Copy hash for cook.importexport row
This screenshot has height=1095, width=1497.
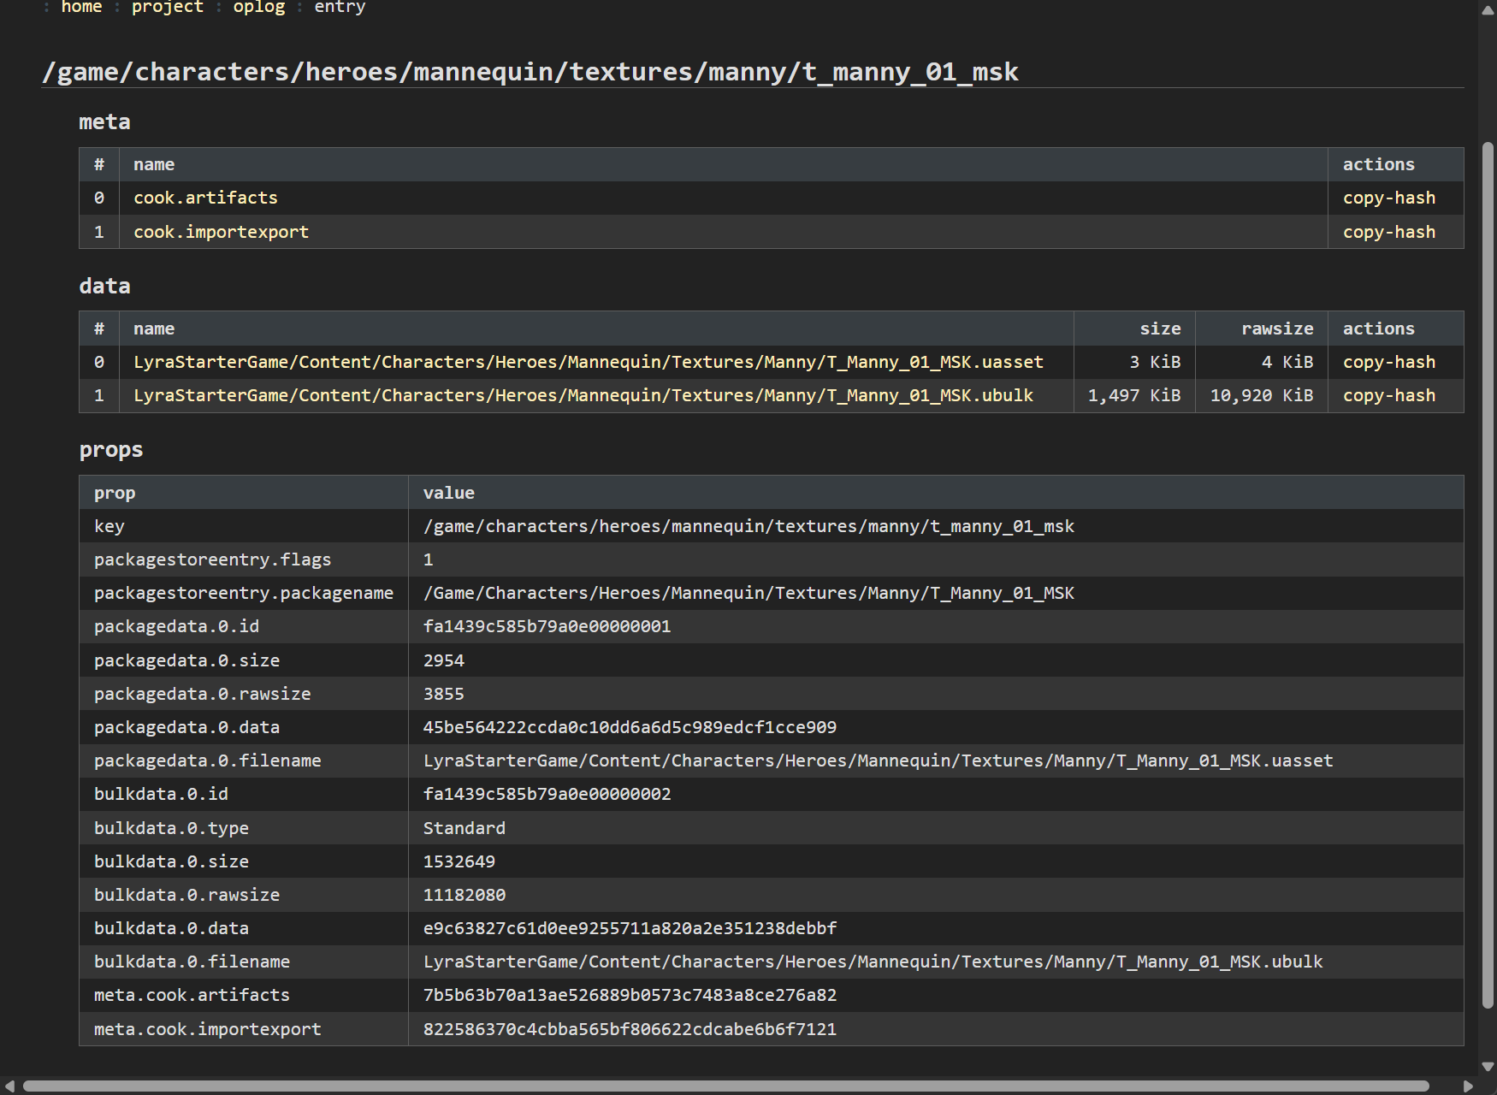[1388, 232]
